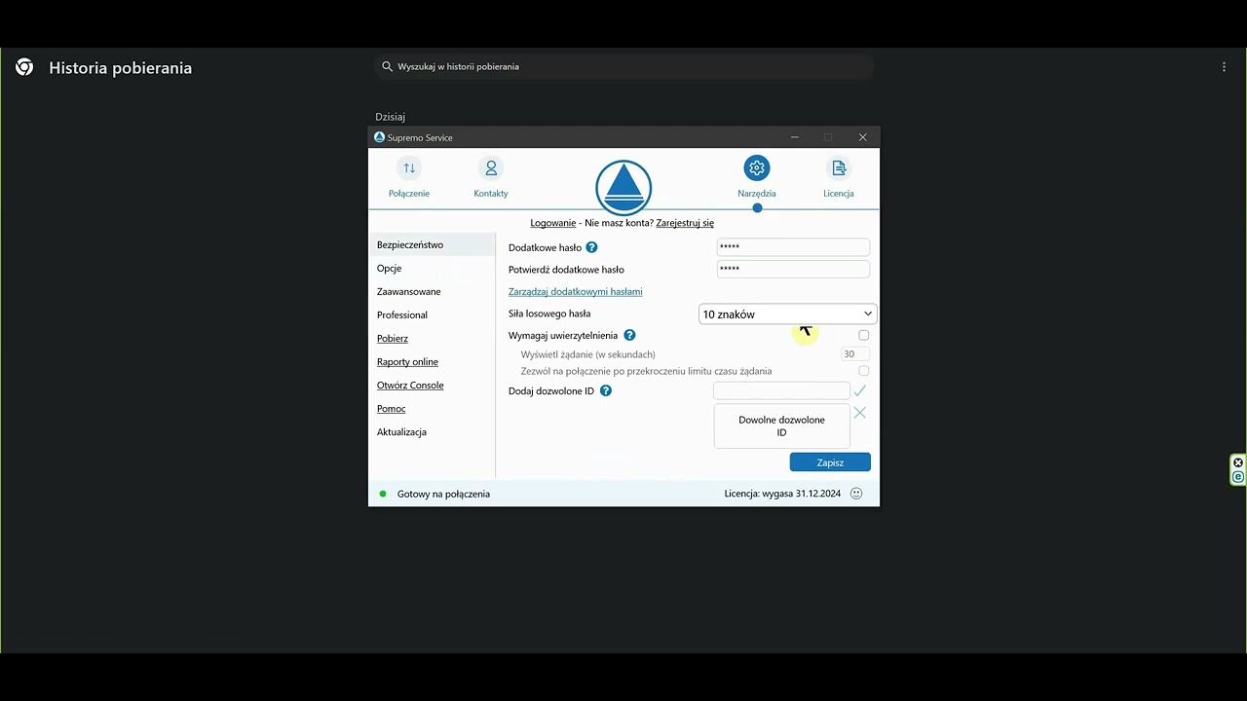This screenshot has height=701, width=1247.
Task: Confirm the allowed ID with the checkmark icon
Action: pyautogui.click(x=859, y=390)
